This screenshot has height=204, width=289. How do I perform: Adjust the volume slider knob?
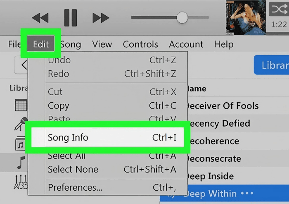(182, 17)
